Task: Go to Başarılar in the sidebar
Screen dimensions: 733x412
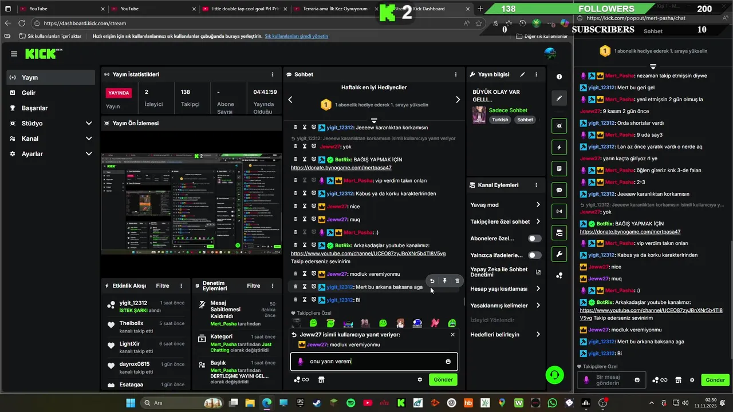Action: point(50,108)
